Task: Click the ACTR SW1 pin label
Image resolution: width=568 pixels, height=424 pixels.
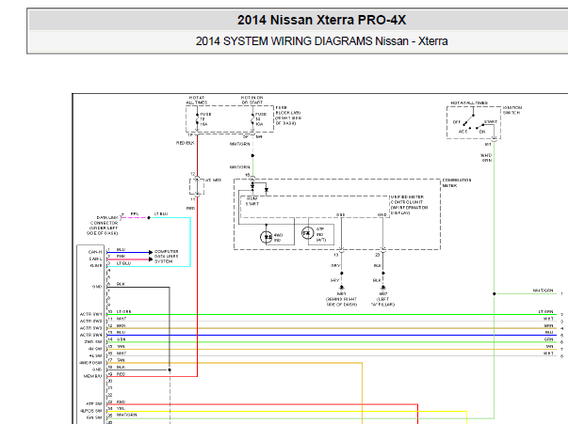Action: 91,314
